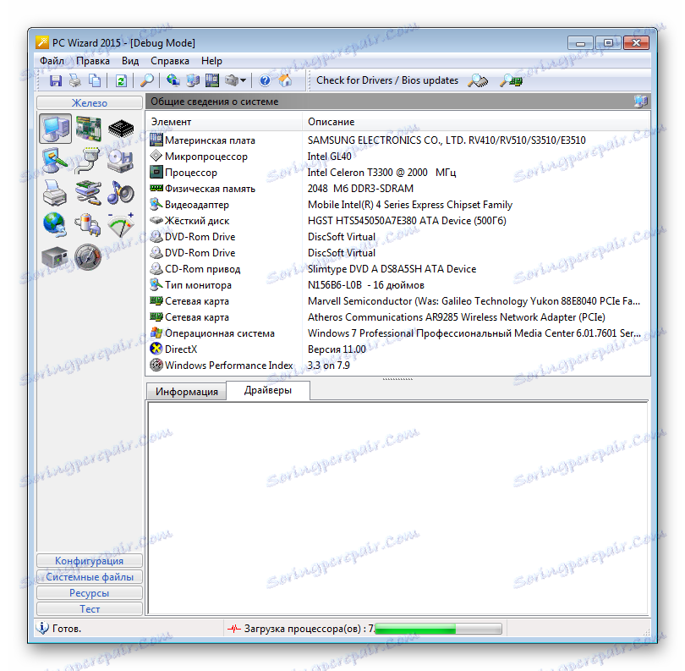Screen dimensions: 685x671
Task: Click the Print toolbar icon
Action: point(75,80)
